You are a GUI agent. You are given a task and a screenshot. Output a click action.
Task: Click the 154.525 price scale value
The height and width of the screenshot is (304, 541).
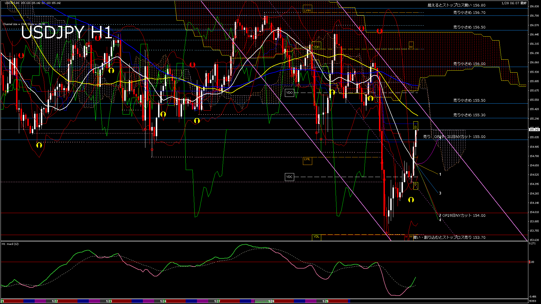pos(534,175)
